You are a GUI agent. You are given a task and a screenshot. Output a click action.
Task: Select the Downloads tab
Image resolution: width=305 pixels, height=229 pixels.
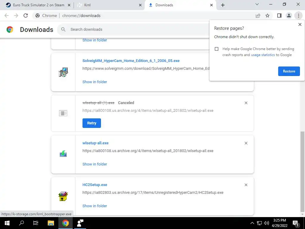(x=180, y=5)
